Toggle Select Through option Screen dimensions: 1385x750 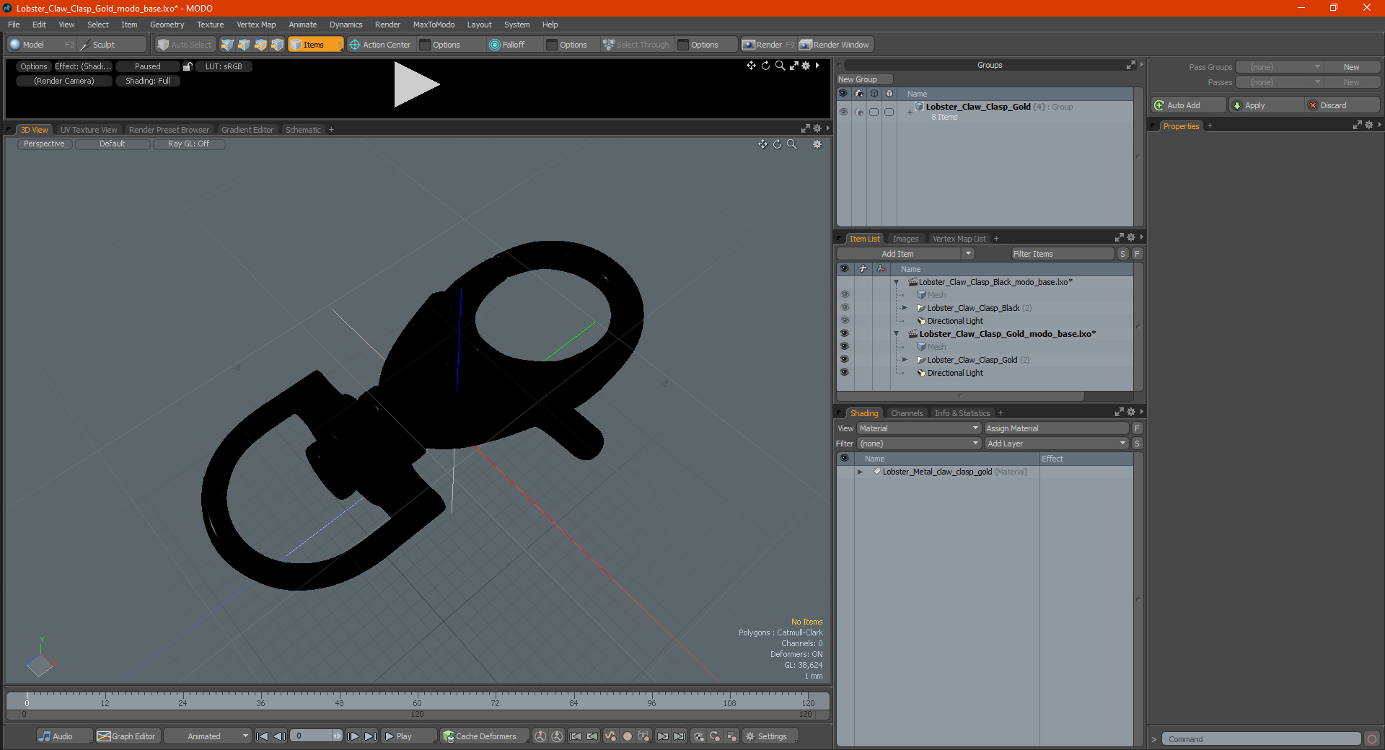click(x=637, y=45)
